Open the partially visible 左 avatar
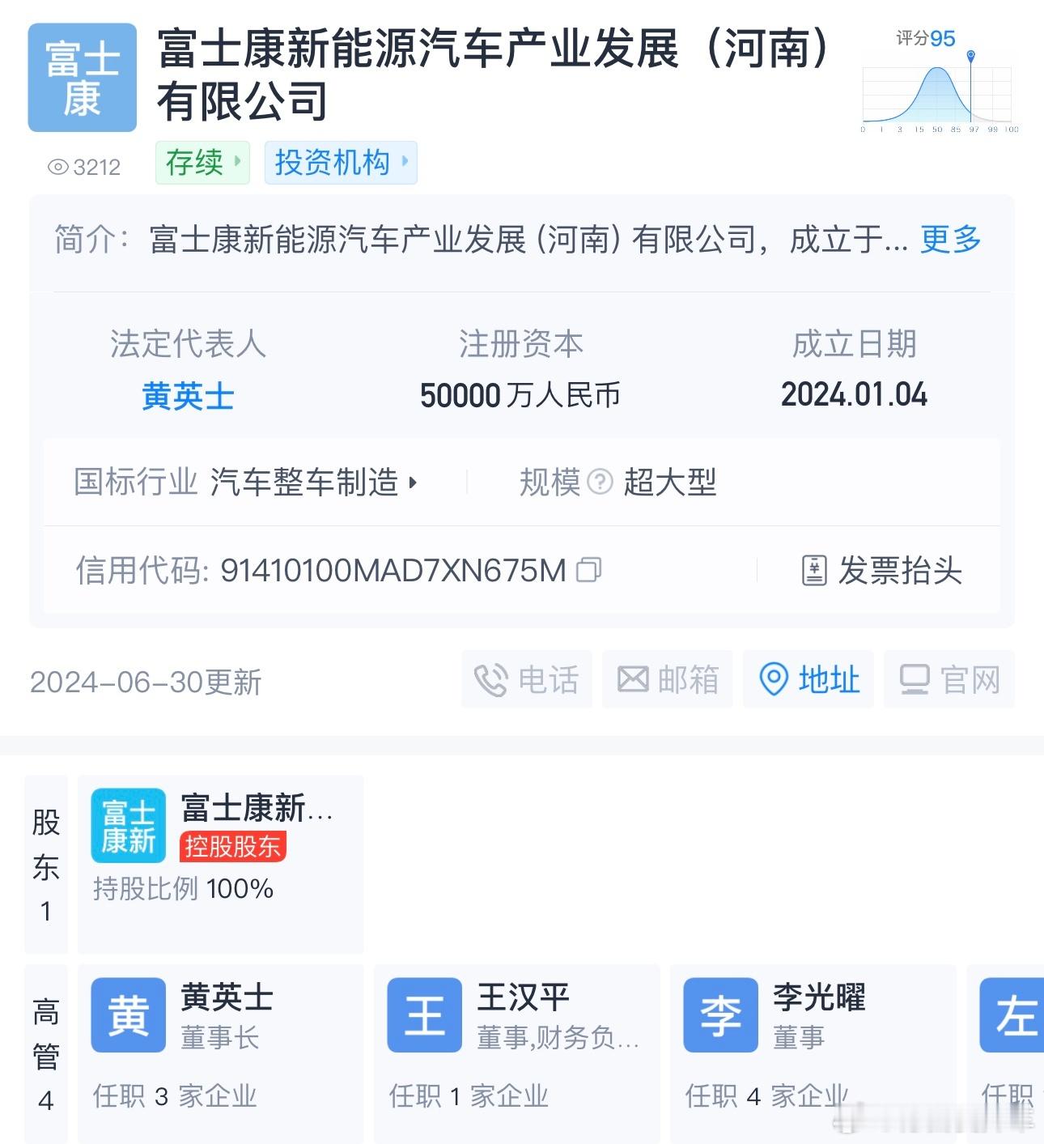This screenshot has height=1144, width=1044. (x=1012, y=1015)
